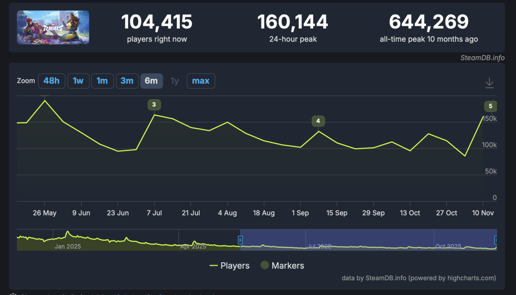516x295 pixels.
Task: Choose the 1m zoom option
Action: 102,81
